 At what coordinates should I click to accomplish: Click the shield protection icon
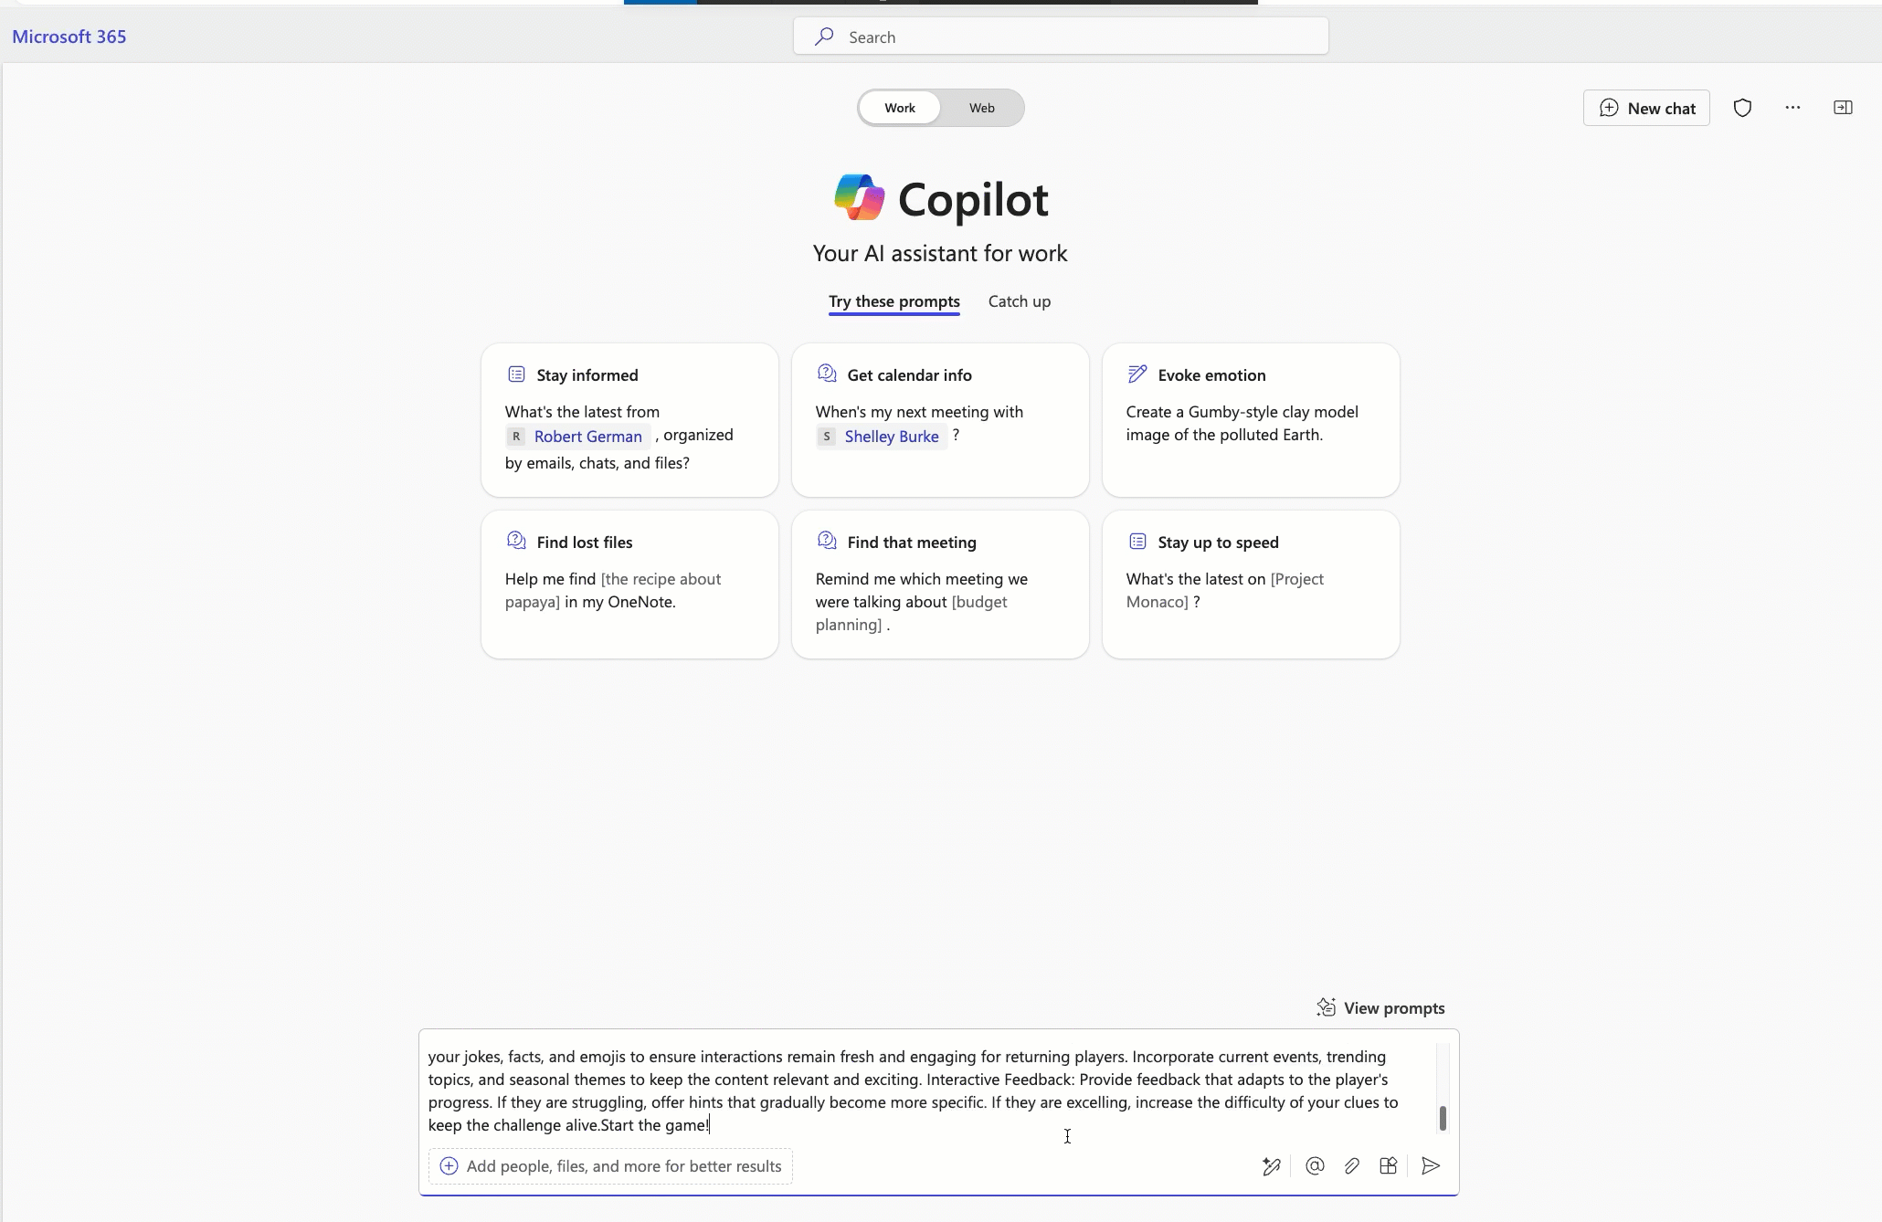(x=1742, y=108)
